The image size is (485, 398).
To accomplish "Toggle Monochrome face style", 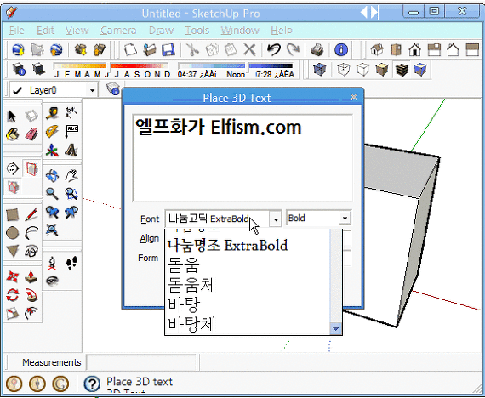I will point(420,70).
